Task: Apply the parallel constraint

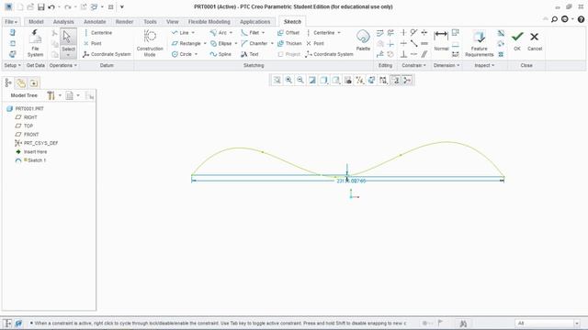Action: point(424,54)
